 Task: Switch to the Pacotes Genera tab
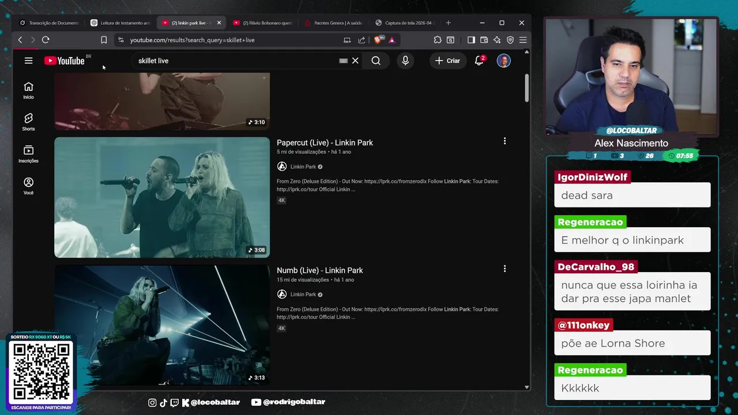334,23
